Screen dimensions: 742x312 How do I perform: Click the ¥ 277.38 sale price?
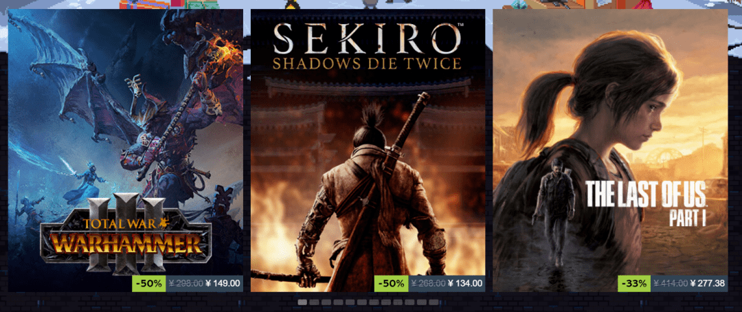click(708, 284)
